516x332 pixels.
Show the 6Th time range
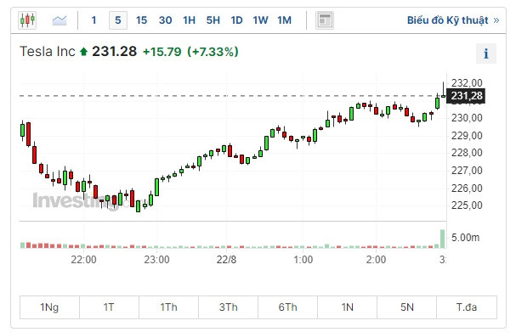pos(287,307)
